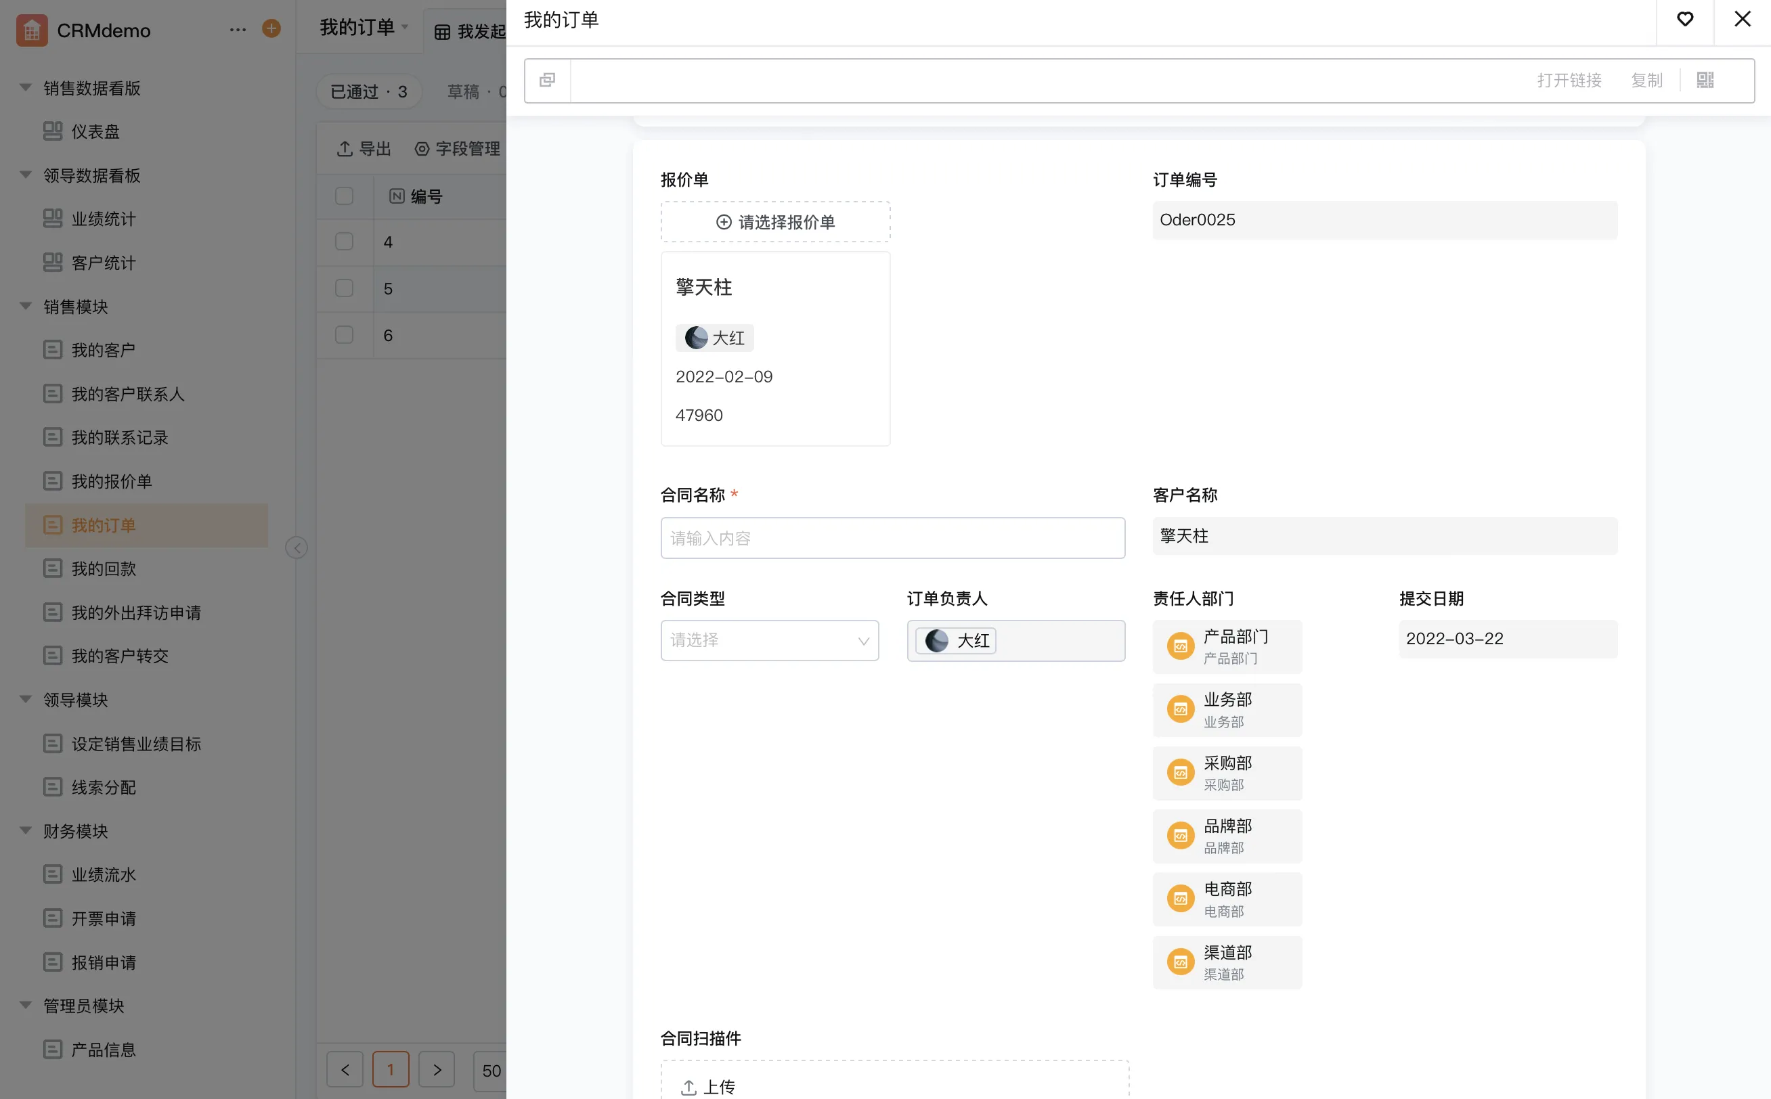Click the 上传 upload button
1771x1099 pixels.
pyautogui.click(x=707, y=1087)
